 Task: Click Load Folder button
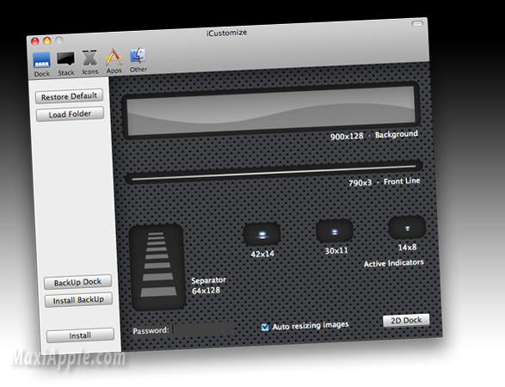pyautogui.click(x=70, y=114)
